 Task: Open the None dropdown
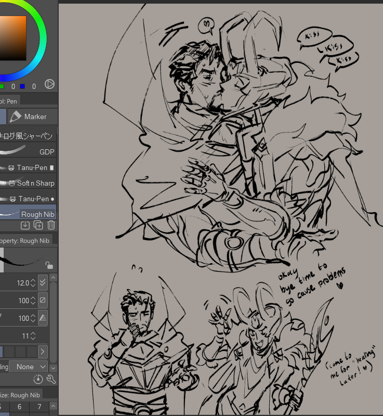coord(29,367)
